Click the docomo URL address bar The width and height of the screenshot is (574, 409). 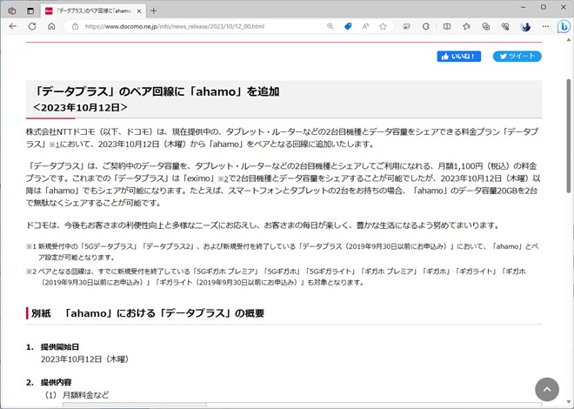pos(175,26)
